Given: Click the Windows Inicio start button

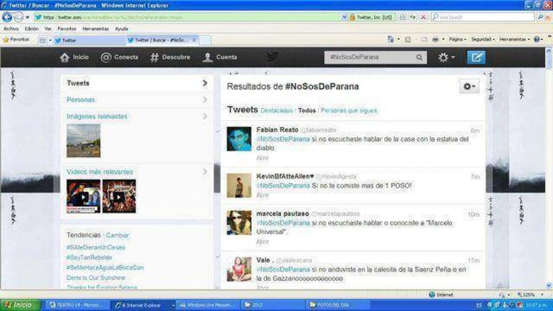Looking at the screenshot, I should 20,305.
